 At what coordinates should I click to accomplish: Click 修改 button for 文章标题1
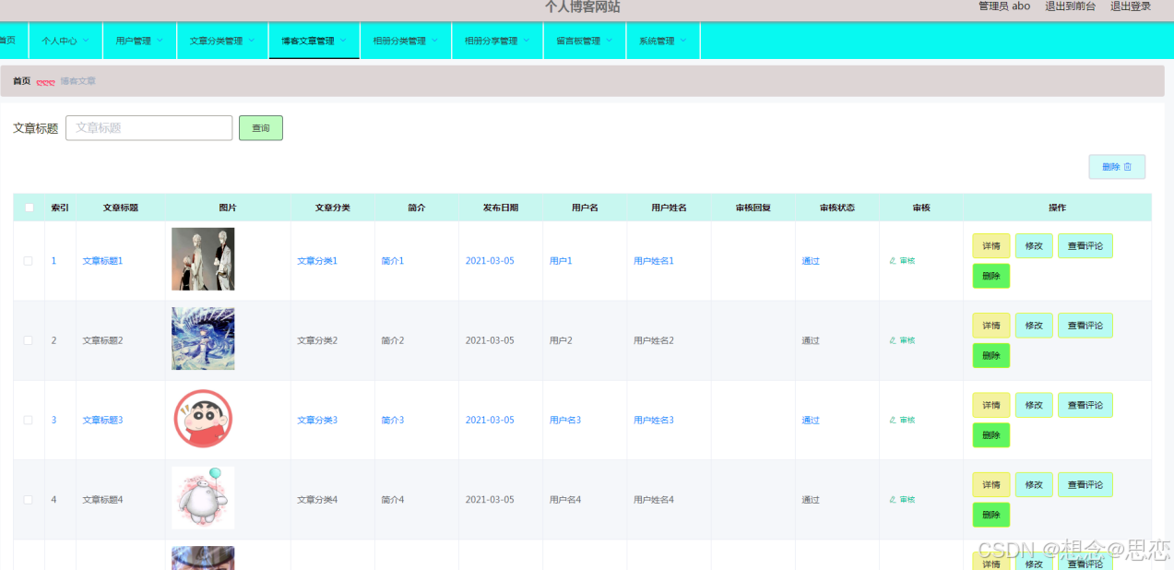(x=1034, y=246)
